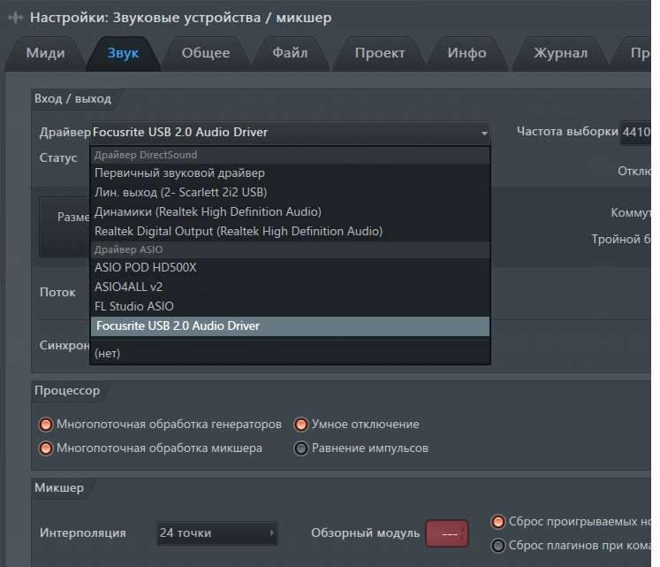Open the Проект tab
The image size is (660, 567).
pos(380,53)
